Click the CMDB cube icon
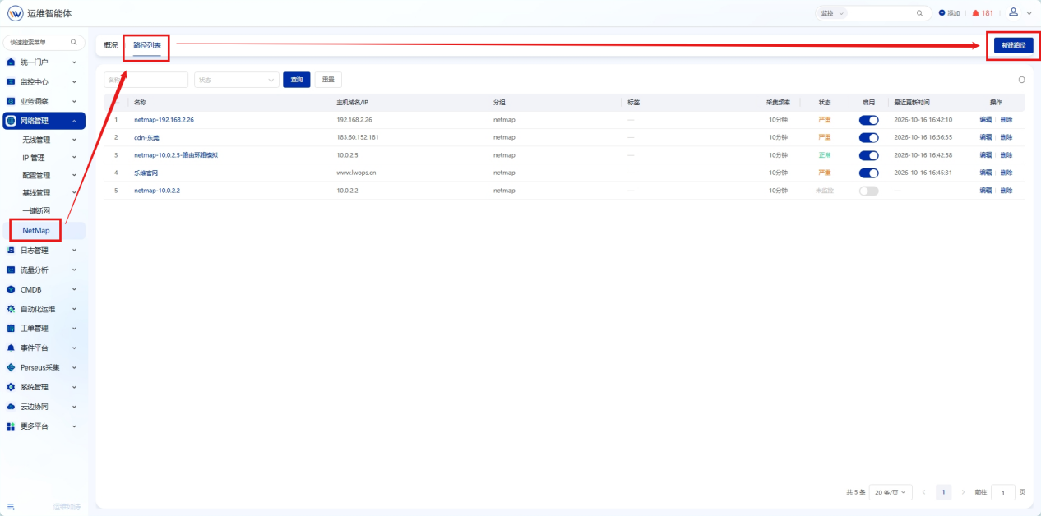Screen dimensions: 1041x516 11,290
